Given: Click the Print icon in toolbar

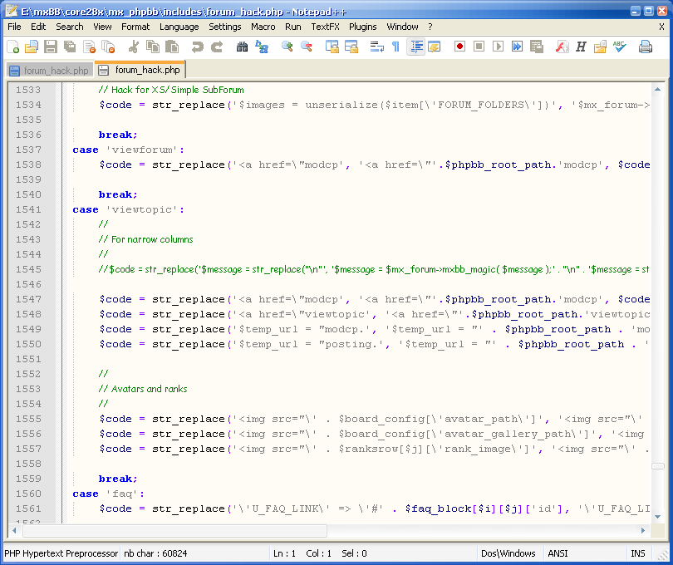Looking at the screenshot, I should click(646, 47).
